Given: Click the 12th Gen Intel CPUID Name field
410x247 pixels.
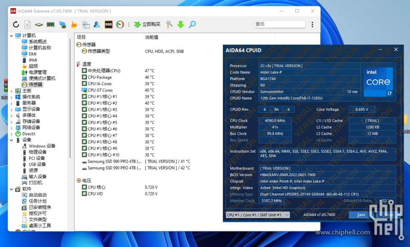Looking at the screenshot, I should point(309,98).
